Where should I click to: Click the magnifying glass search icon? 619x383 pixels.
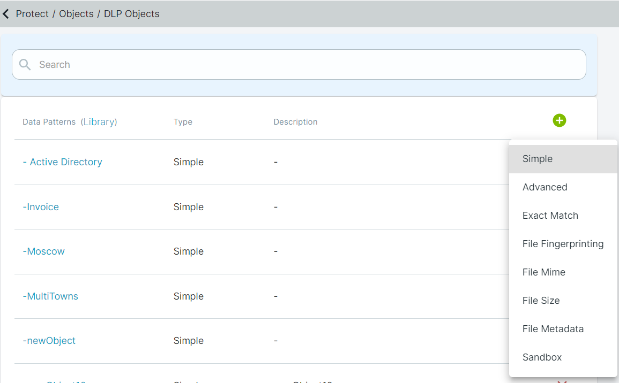pyautogui.click(x=25, y=65)
